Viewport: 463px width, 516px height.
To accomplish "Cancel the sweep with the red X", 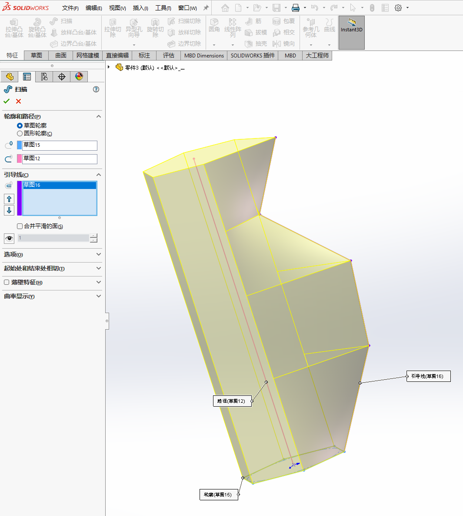I will coord(18,101).
